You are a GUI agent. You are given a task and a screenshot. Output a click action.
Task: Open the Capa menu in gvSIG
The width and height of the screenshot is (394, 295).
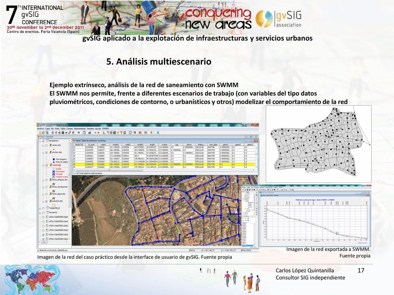(47, 128)
